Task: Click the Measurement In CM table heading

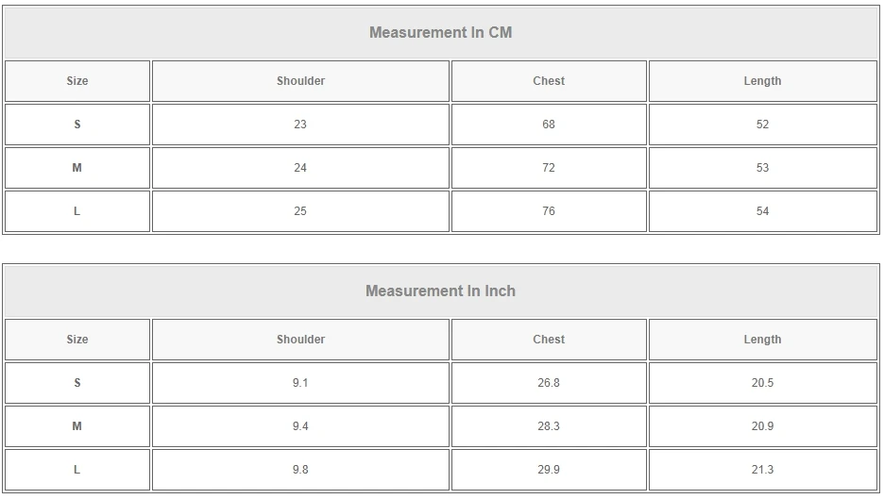Action: [440, 33]
